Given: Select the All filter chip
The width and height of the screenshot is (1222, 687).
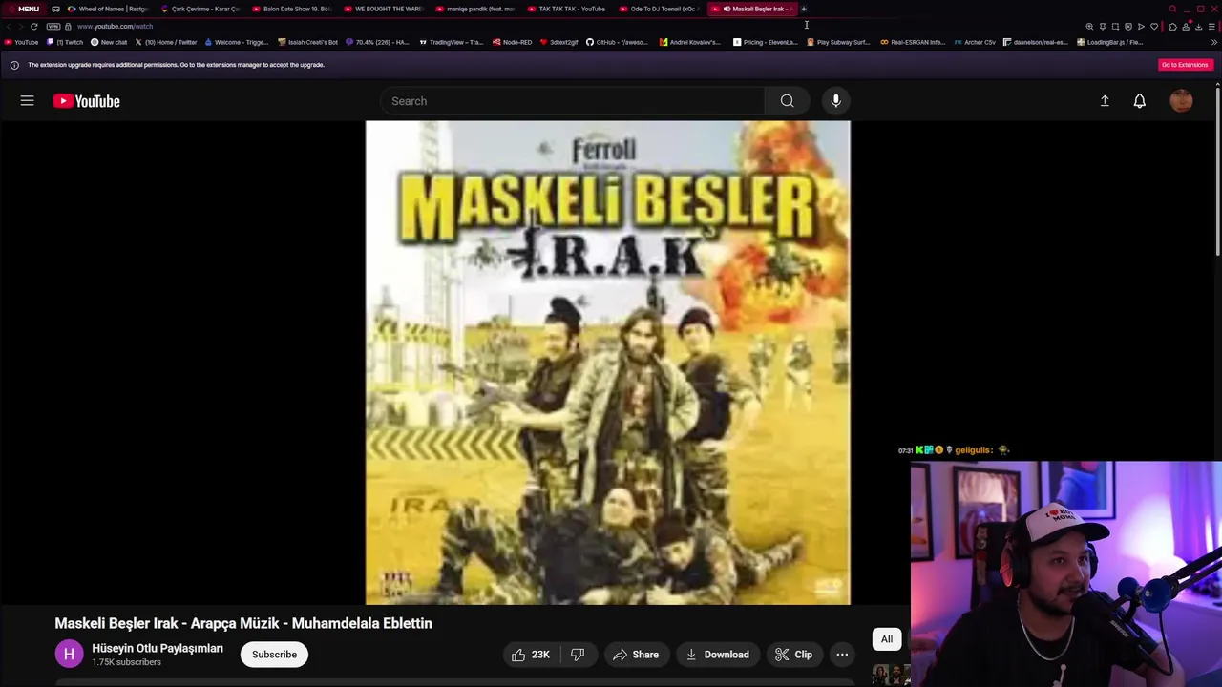Looking at the screenshot, I should [887, 639].
